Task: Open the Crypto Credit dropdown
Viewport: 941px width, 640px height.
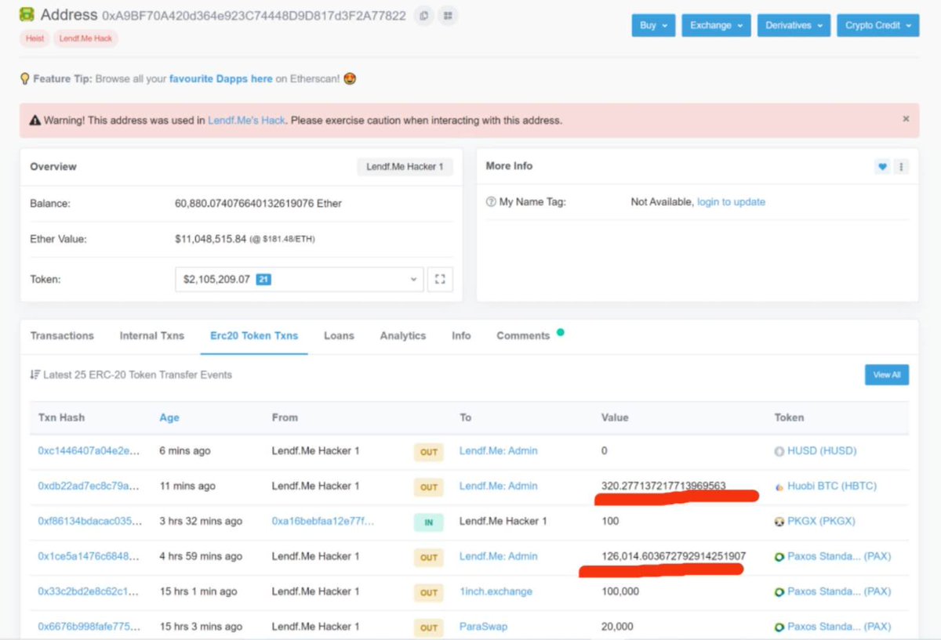Action: (x=877, y=25)
